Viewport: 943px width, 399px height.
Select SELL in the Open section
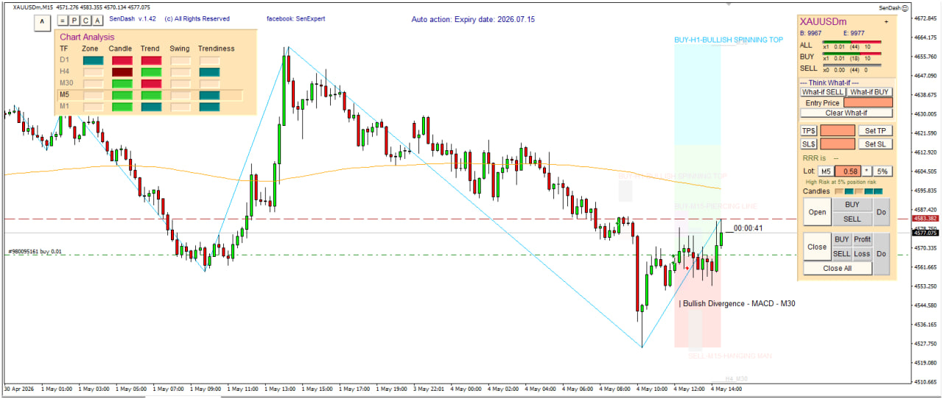pos(852,219)
